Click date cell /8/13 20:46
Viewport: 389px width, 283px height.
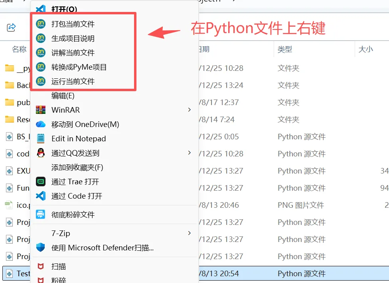pos(219,205)
